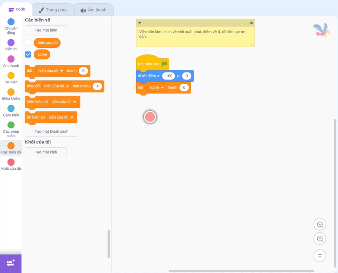Image resolution: width=338 pixels, height=273 pixels.
Task: Select the Các biến số category
Action: [11, 148]
